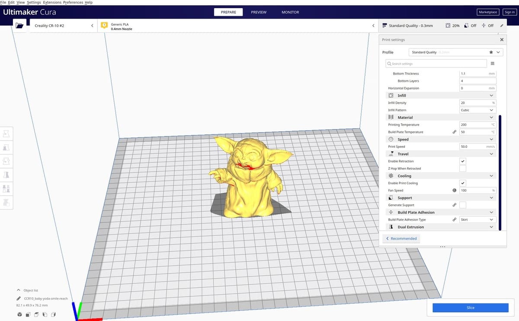This screenshot has width=519, height=321.
Task: Close the Print settings panel
Action: 502,40
